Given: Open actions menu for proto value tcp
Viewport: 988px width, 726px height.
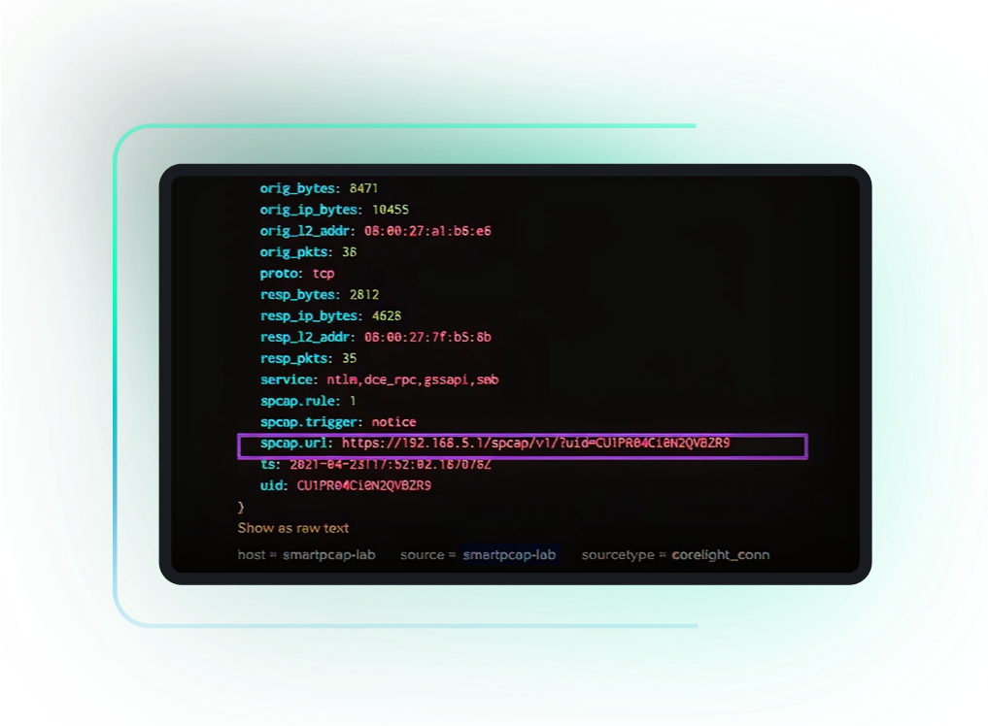Looking at the screenshot, I should point(323,273).
